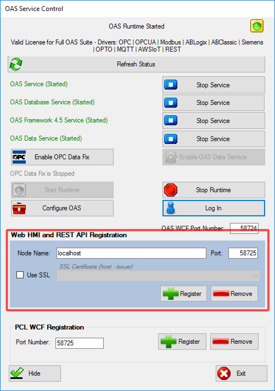Open Configure OAS
Viewport: 275px width, 391px height.
pyautogui.click(x=62, y=208)
